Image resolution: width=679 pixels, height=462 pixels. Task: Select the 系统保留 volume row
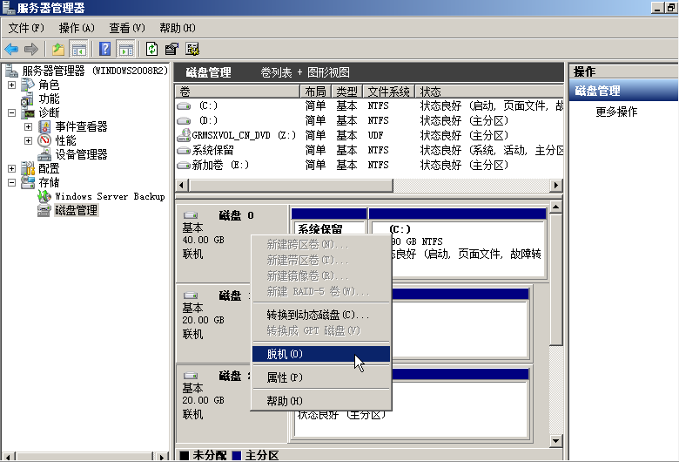pos(369,150)
